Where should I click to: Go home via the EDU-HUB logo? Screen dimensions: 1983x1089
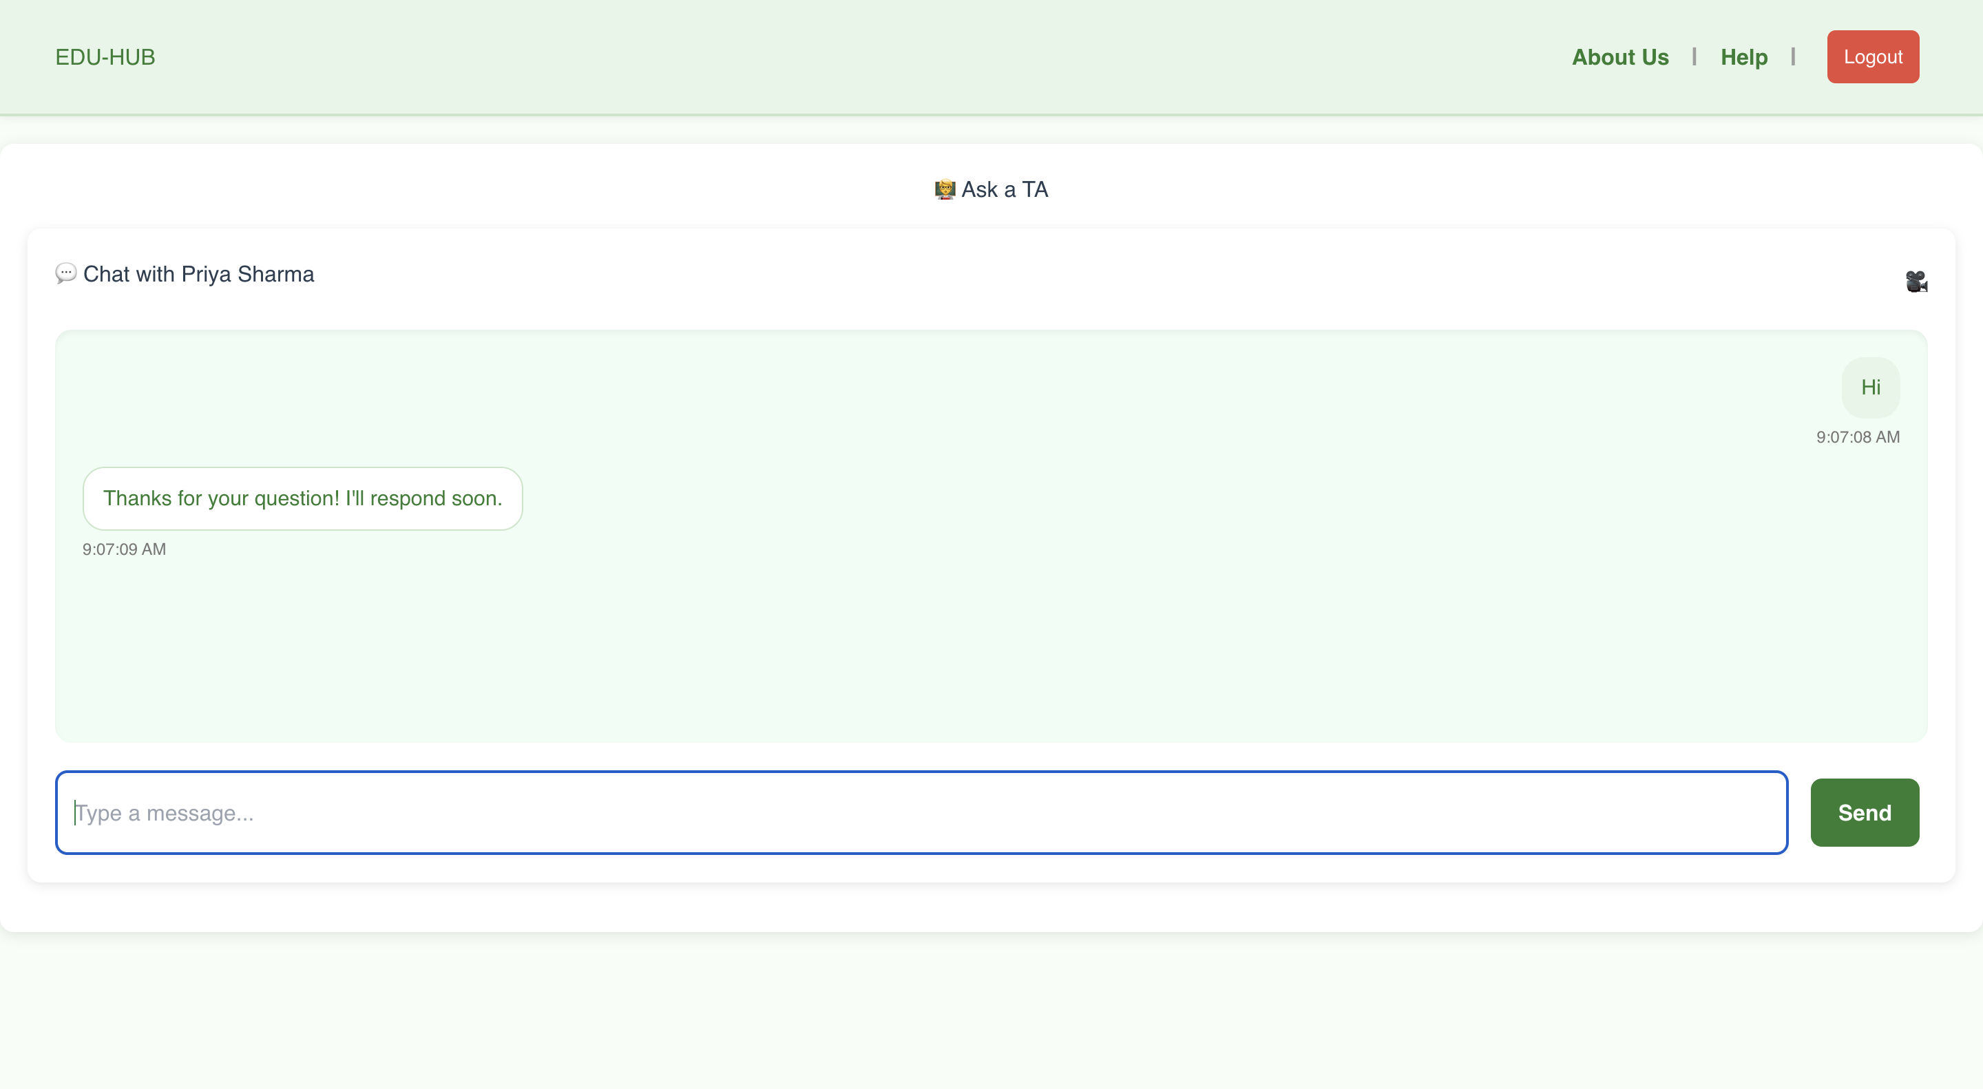105,57
